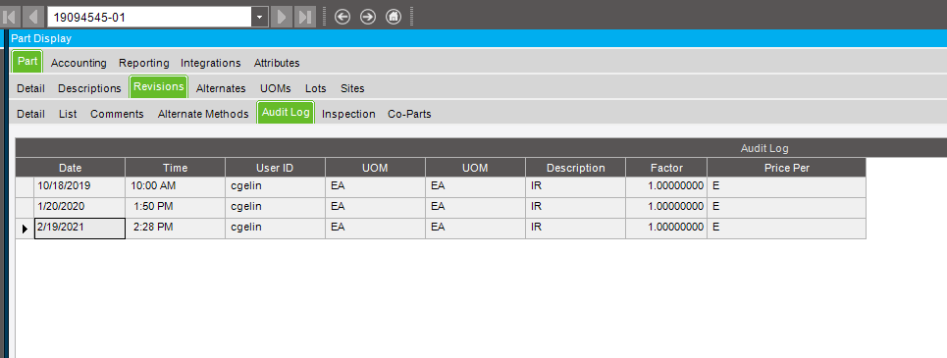Open the Sites tab
Viewport: 947px width, 358px height.
coord(352,88)
